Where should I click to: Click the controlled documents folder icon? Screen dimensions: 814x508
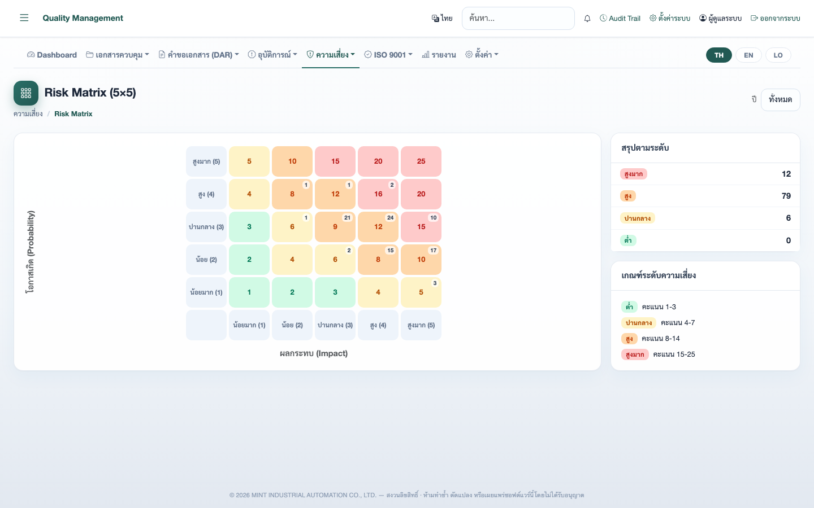point(90,55)
